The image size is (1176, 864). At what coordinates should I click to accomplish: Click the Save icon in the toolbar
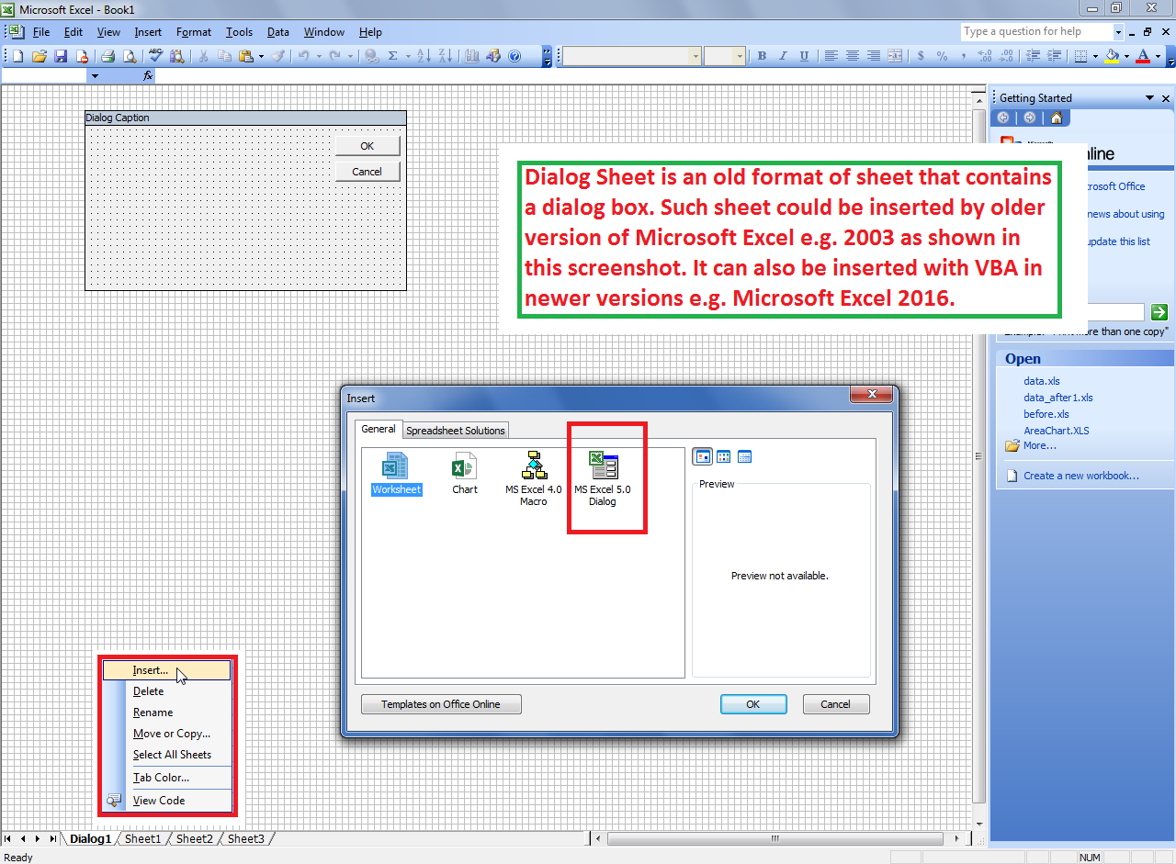(x=61, y=56)
